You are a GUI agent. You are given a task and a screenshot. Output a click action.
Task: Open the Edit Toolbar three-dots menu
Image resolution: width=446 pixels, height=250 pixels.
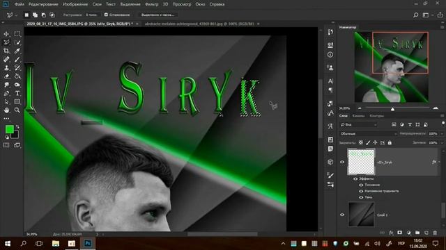coord(6,119)
